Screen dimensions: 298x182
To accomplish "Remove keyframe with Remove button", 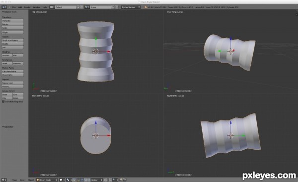I will [x=18, y=63].
